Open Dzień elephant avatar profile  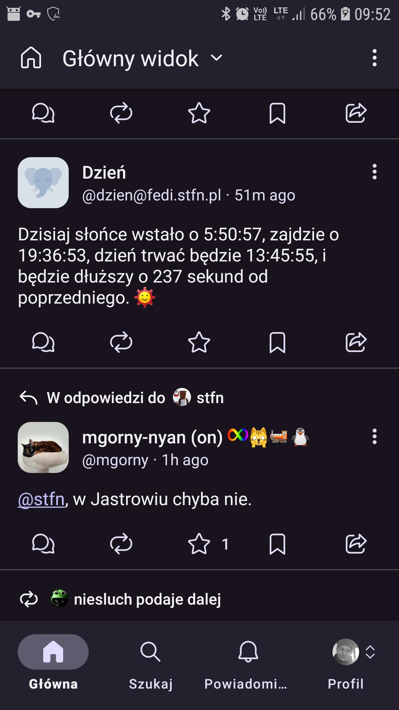coord(43,183)
